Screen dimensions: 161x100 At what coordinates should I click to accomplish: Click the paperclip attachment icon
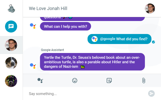143,80
